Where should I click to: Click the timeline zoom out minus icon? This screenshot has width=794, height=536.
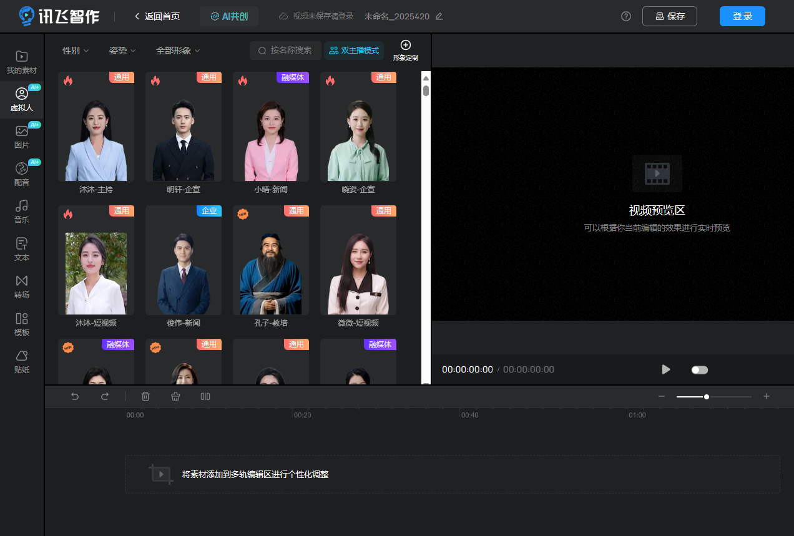coord(662,396)
